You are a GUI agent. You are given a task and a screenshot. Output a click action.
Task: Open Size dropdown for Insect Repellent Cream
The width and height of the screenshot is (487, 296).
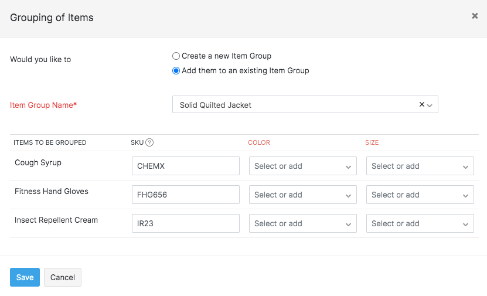click(x=420, y=223)
